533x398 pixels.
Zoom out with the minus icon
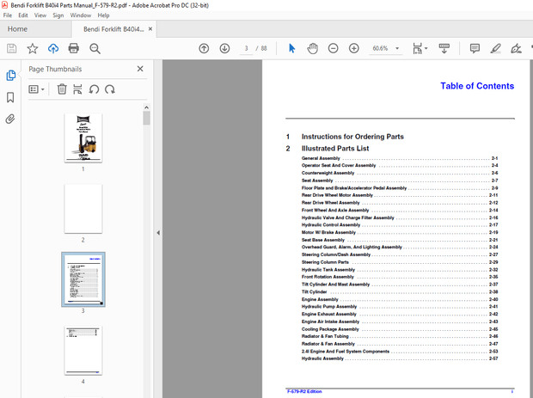click(334, 49)
